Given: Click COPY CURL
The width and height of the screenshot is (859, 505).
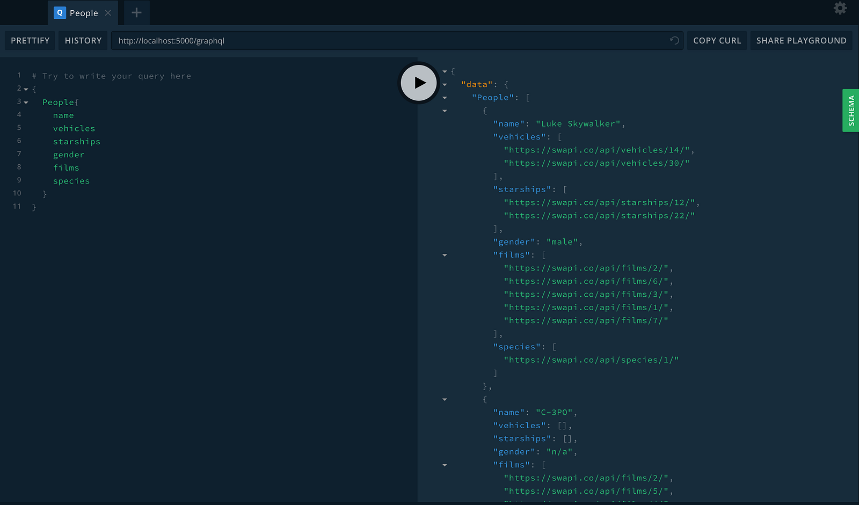Looking at the screenshot, I should coord(717,41).
